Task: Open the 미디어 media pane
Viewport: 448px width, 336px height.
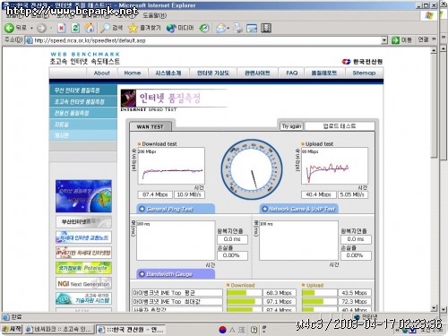Action: 180,28
